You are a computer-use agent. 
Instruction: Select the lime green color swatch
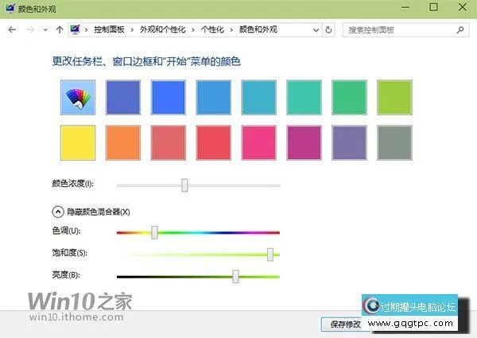[x=394, y=97]
